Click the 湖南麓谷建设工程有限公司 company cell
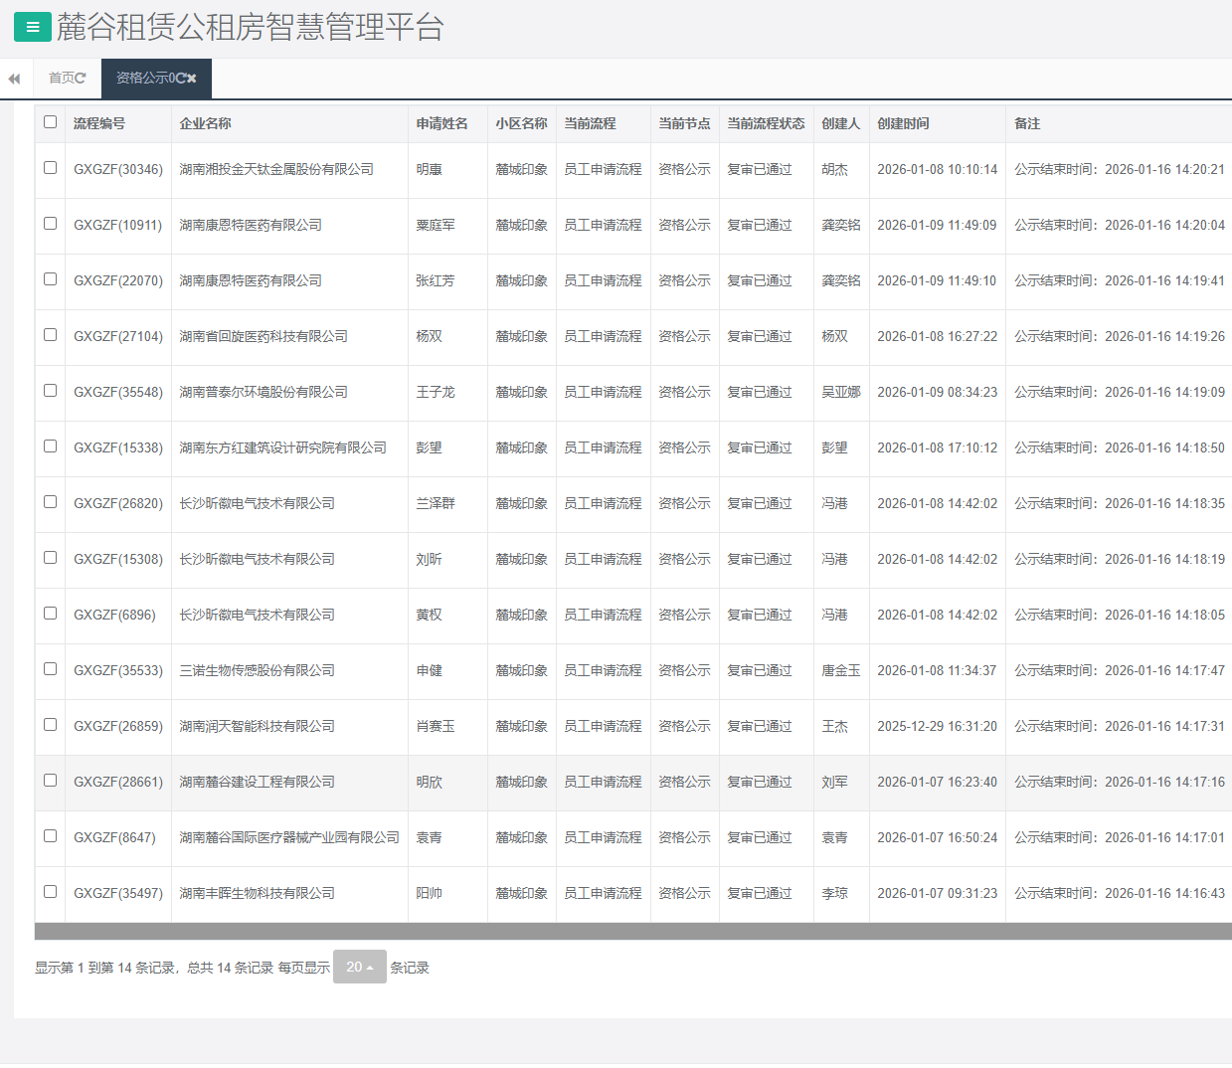 coord(257,782)
